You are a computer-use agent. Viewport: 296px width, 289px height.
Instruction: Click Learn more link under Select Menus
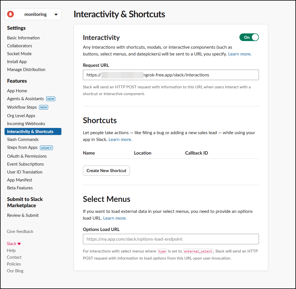coord(115,218)
